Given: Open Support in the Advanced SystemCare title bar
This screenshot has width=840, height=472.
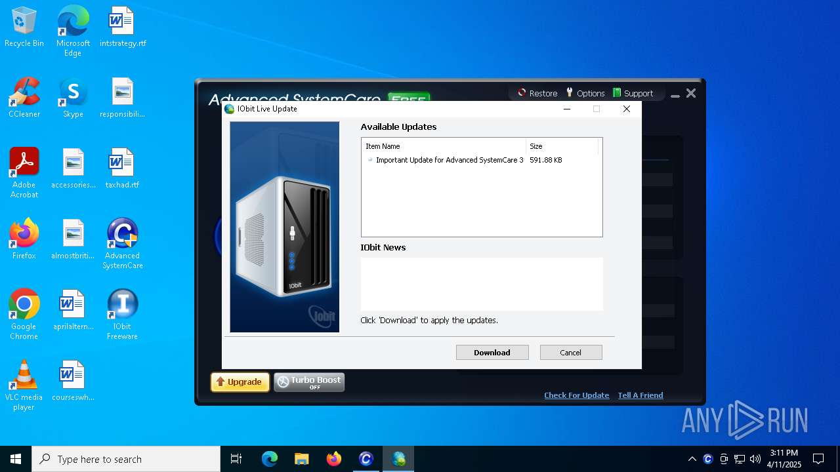Looking at the screenshot, I should point(633,93).
